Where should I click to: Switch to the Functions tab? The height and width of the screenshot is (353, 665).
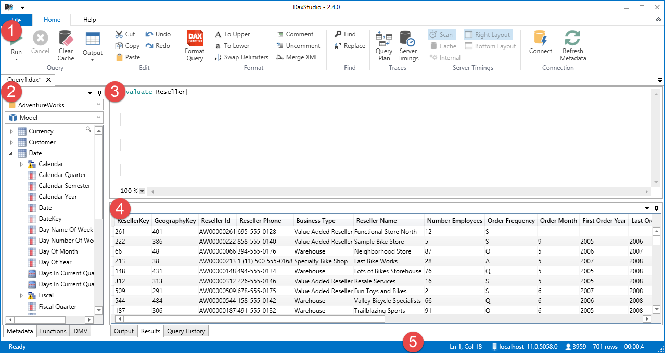[x=53, y=331]
